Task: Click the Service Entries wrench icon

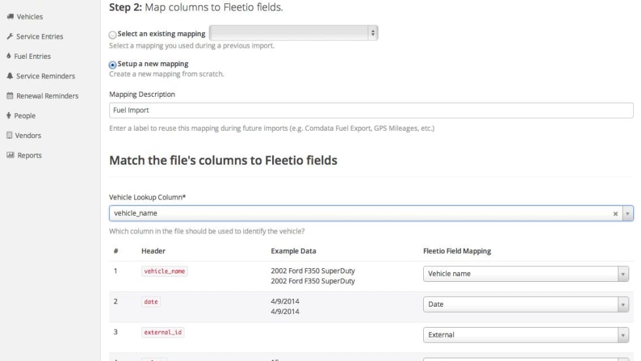Action: point(10,37)
